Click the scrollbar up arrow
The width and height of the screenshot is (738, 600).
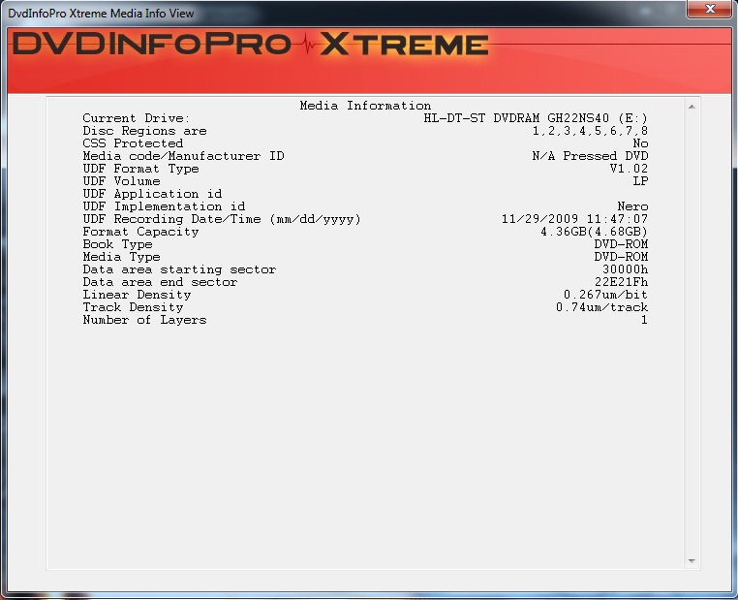coord(692,107)
